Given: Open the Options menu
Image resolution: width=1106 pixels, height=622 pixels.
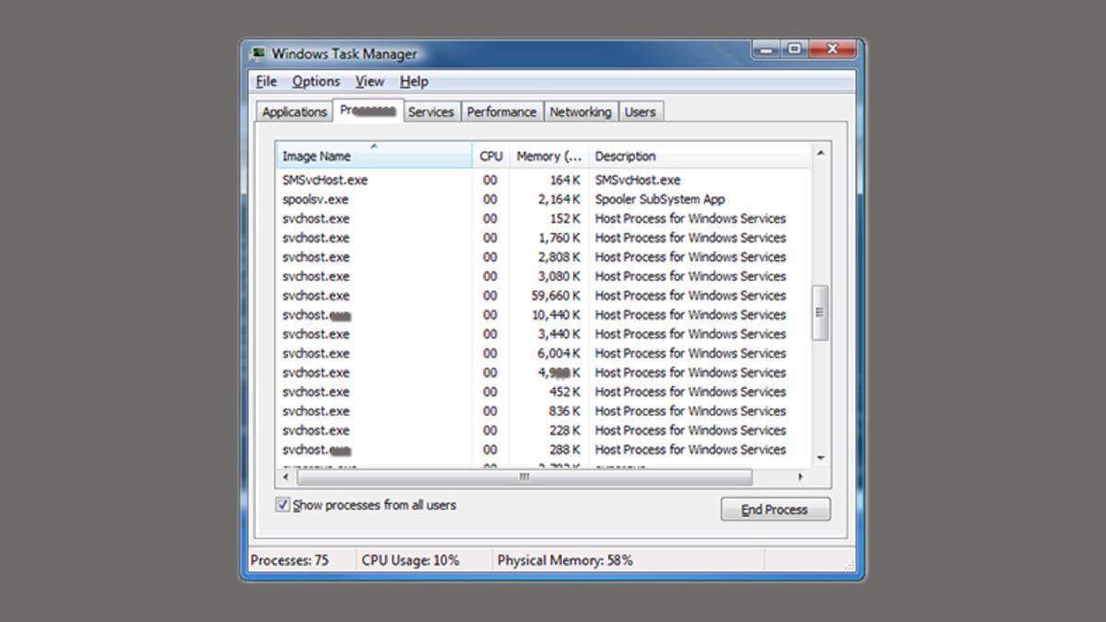Looking at the screenshot, I should click(315, 81).
